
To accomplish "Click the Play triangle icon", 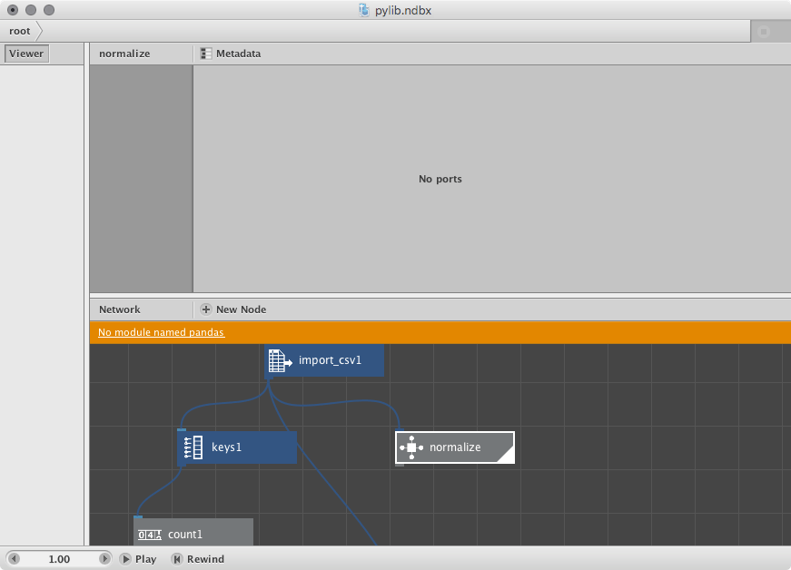I will point(125,559).
